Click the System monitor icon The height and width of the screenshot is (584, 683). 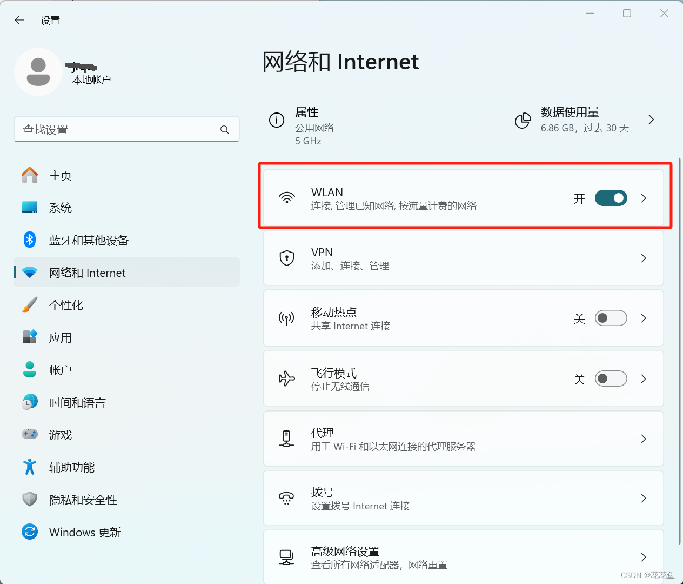[30, 208]
